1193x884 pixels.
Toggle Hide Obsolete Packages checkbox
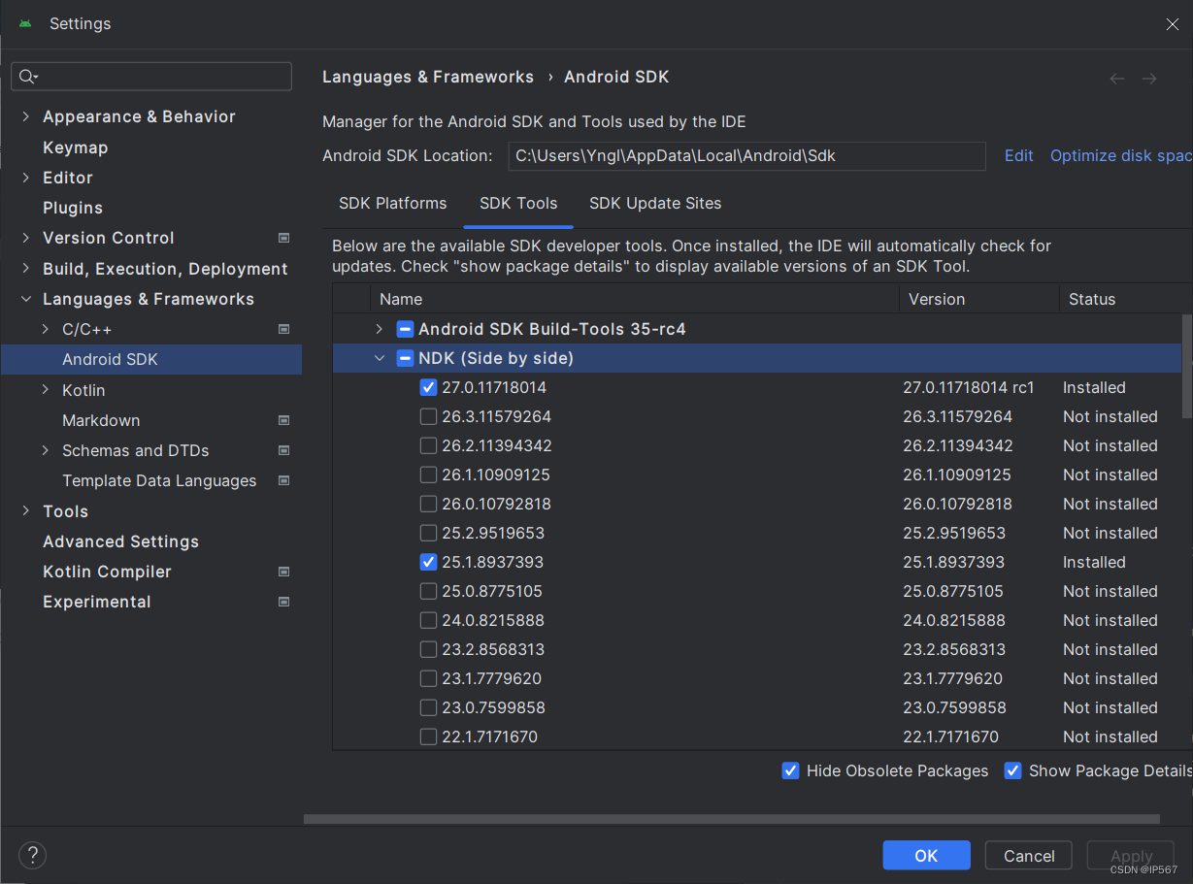click(790, 770)
